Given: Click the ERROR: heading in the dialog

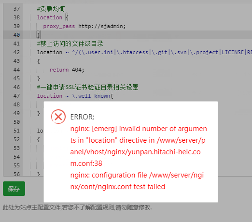Looking at the screenshot, I should click(x=82, y=117).
